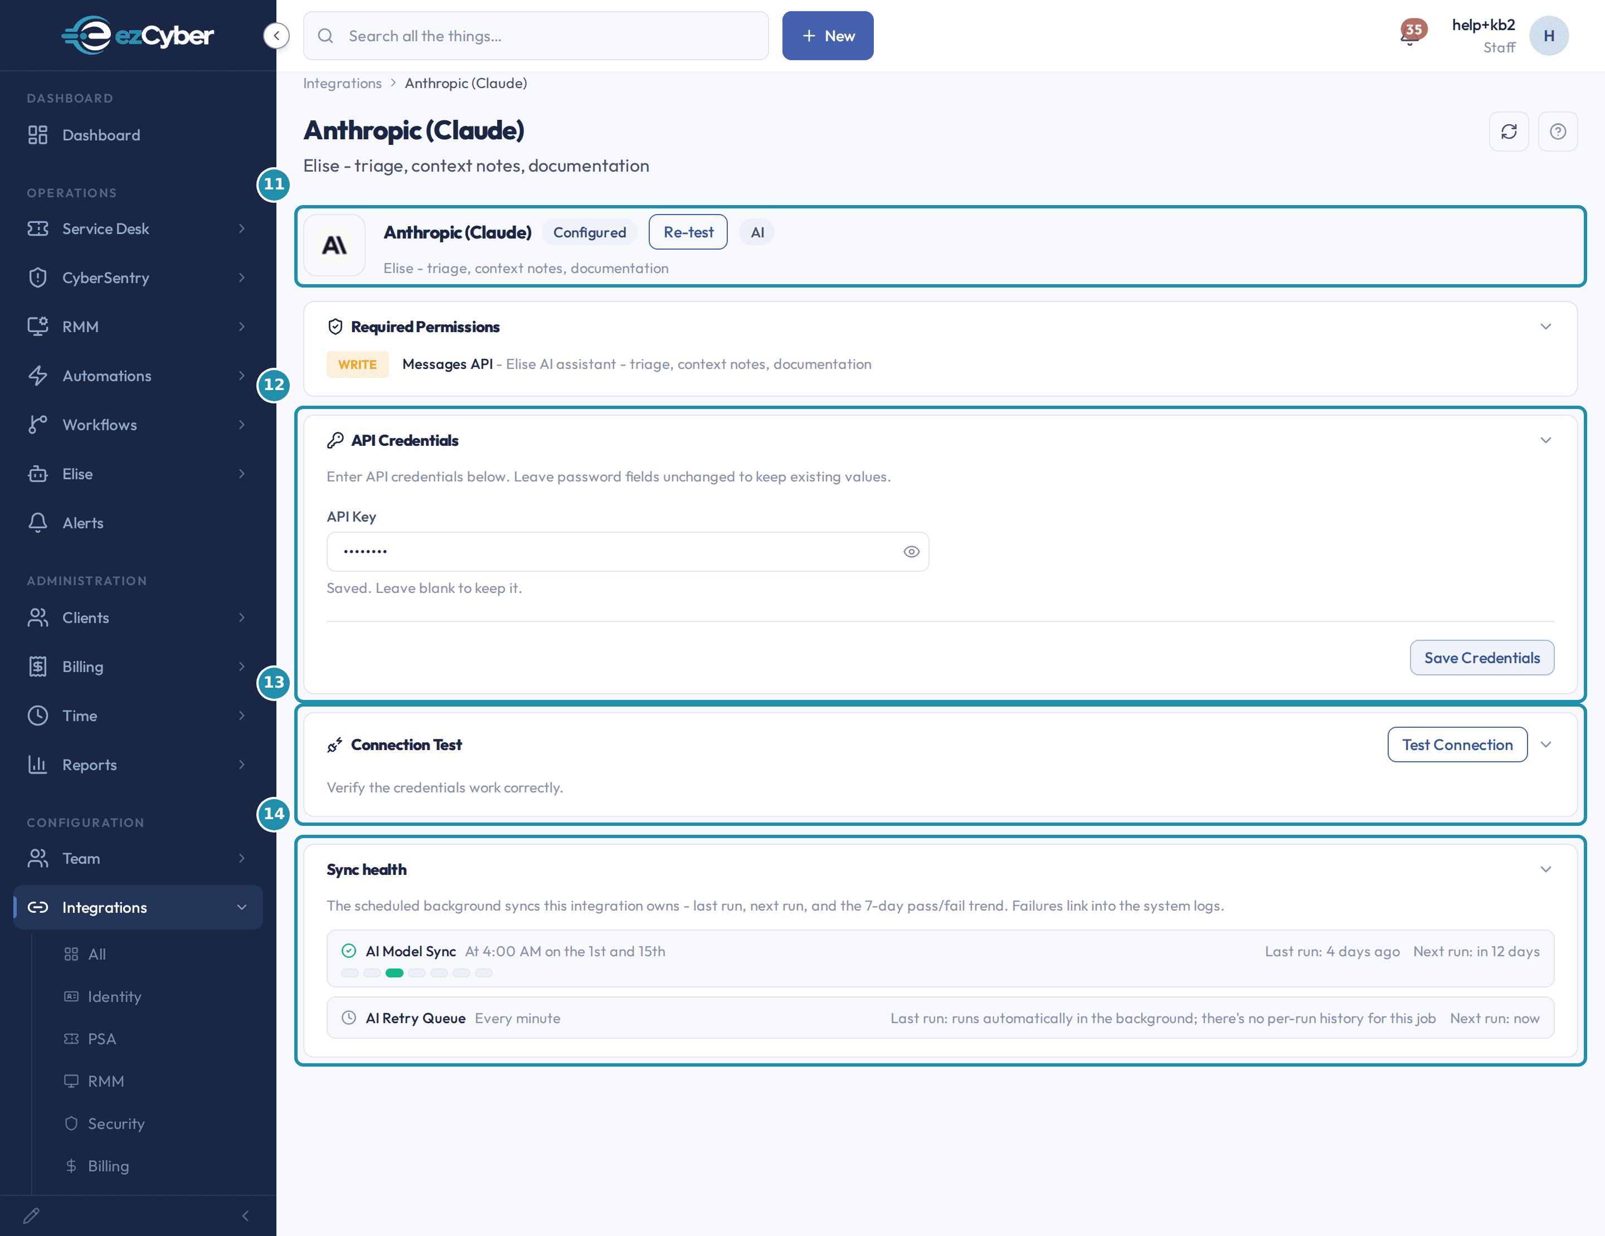The width and height of the screenshot is (1605, 1236).
Task: Reveal the API Key with eye icon
Action: pos(911,552)
